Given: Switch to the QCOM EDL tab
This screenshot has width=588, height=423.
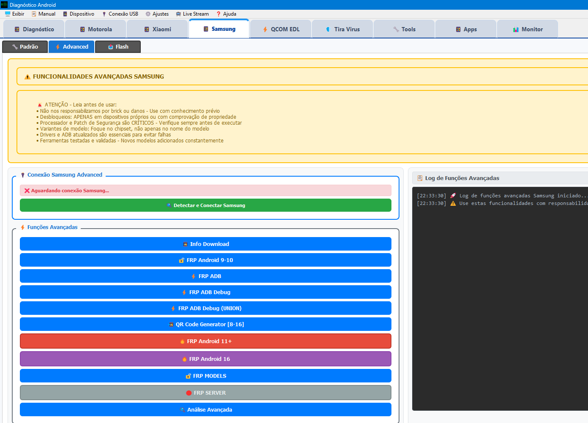Looking at the screenshot, I should click(x=281, y=29).
